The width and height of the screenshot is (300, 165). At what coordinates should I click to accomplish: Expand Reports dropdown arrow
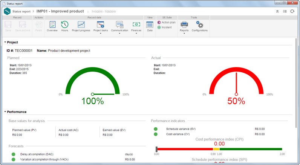pyautogui.click(x=184, y=34)
